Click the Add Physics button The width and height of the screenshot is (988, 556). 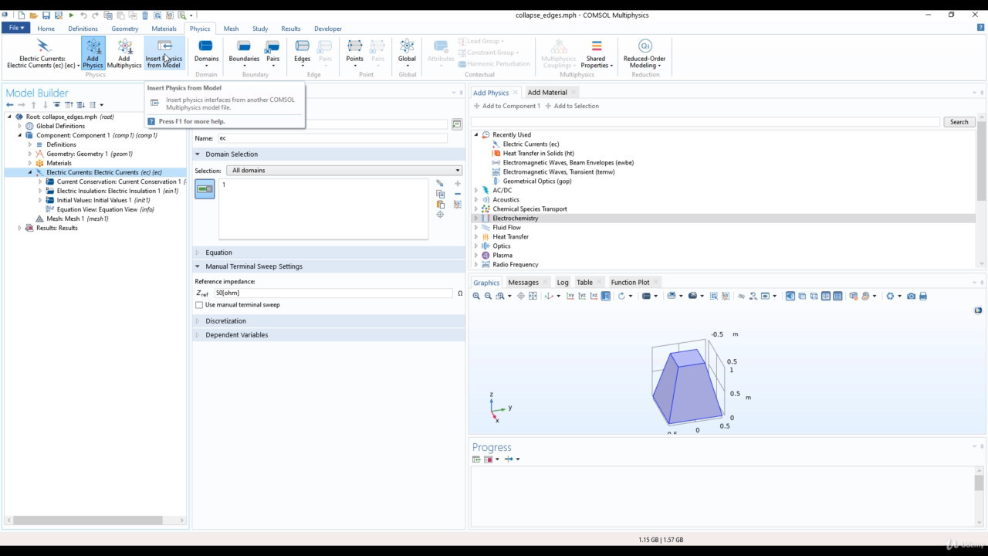click(93, 53)
